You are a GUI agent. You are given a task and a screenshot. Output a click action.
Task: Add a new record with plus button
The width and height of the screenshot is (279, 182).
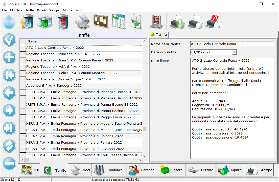[x=9, y=57]
